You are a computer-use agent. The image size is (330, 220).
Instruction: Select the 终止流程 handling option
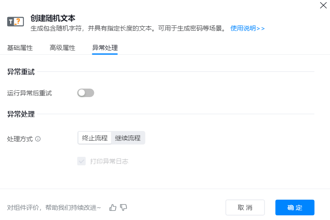(x=95, y=138)
